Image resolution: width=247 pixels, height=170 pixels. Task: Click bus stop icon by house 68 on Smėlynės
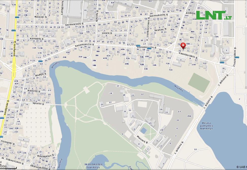click(17, 17)
